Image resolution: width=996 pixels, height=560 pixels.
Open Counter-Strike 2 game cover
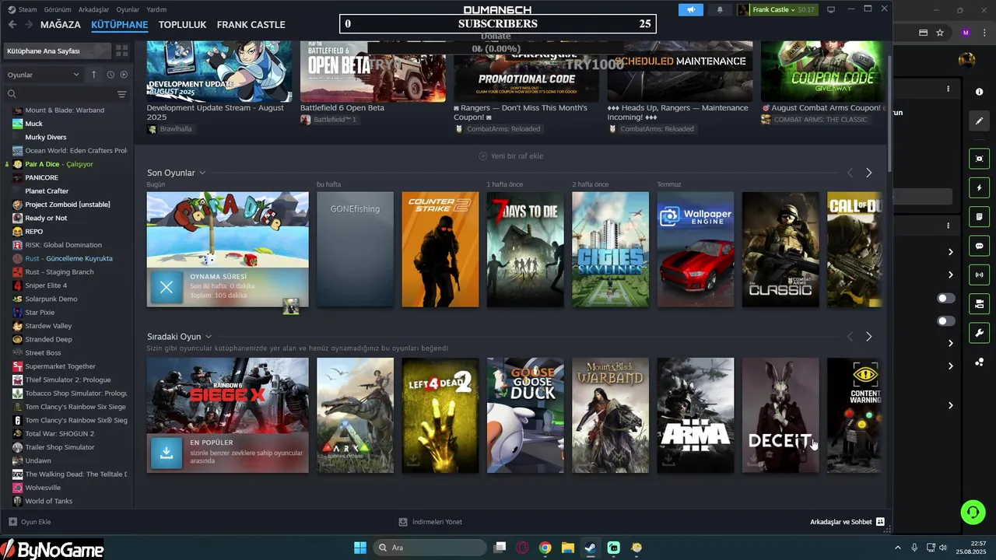tap(440, 250)
